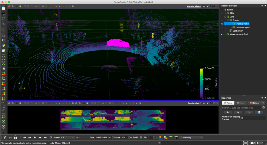This screenshot has width=267, height=145.
Task: Hide TrailingFrame using its eye icon
Action: pyautogui.click(x=222, y=24)
